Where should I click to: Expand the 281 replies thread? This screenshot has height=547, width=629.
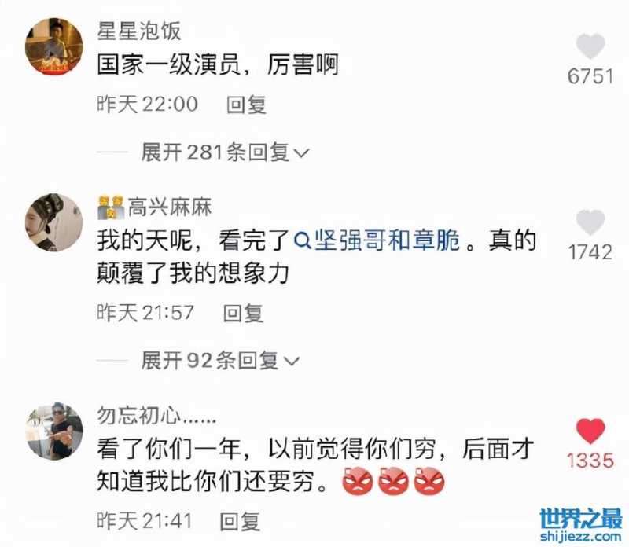pos(225,152)
